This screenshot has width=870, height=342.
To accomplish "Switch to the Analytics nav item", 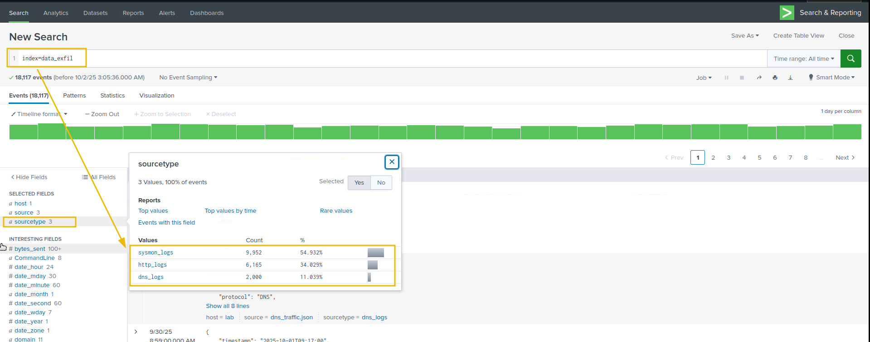I will (56, 13).
